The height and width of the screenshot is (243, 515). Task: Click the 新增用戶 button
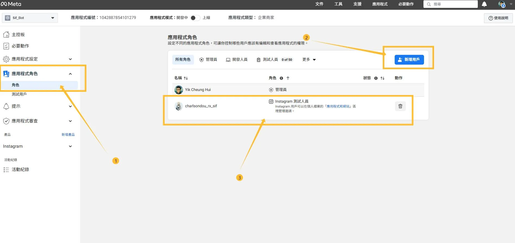click(x=409, y=59)
